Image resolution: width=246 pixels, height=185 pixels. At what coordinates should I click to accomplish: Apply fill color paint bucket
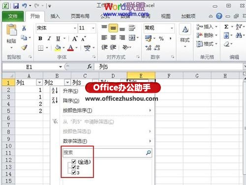tap(58, 48)
